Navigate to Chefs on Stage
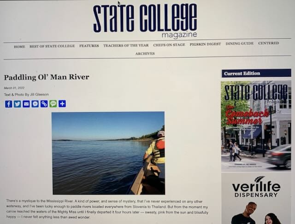The image size is (295, 224). (x=169, y=45)
